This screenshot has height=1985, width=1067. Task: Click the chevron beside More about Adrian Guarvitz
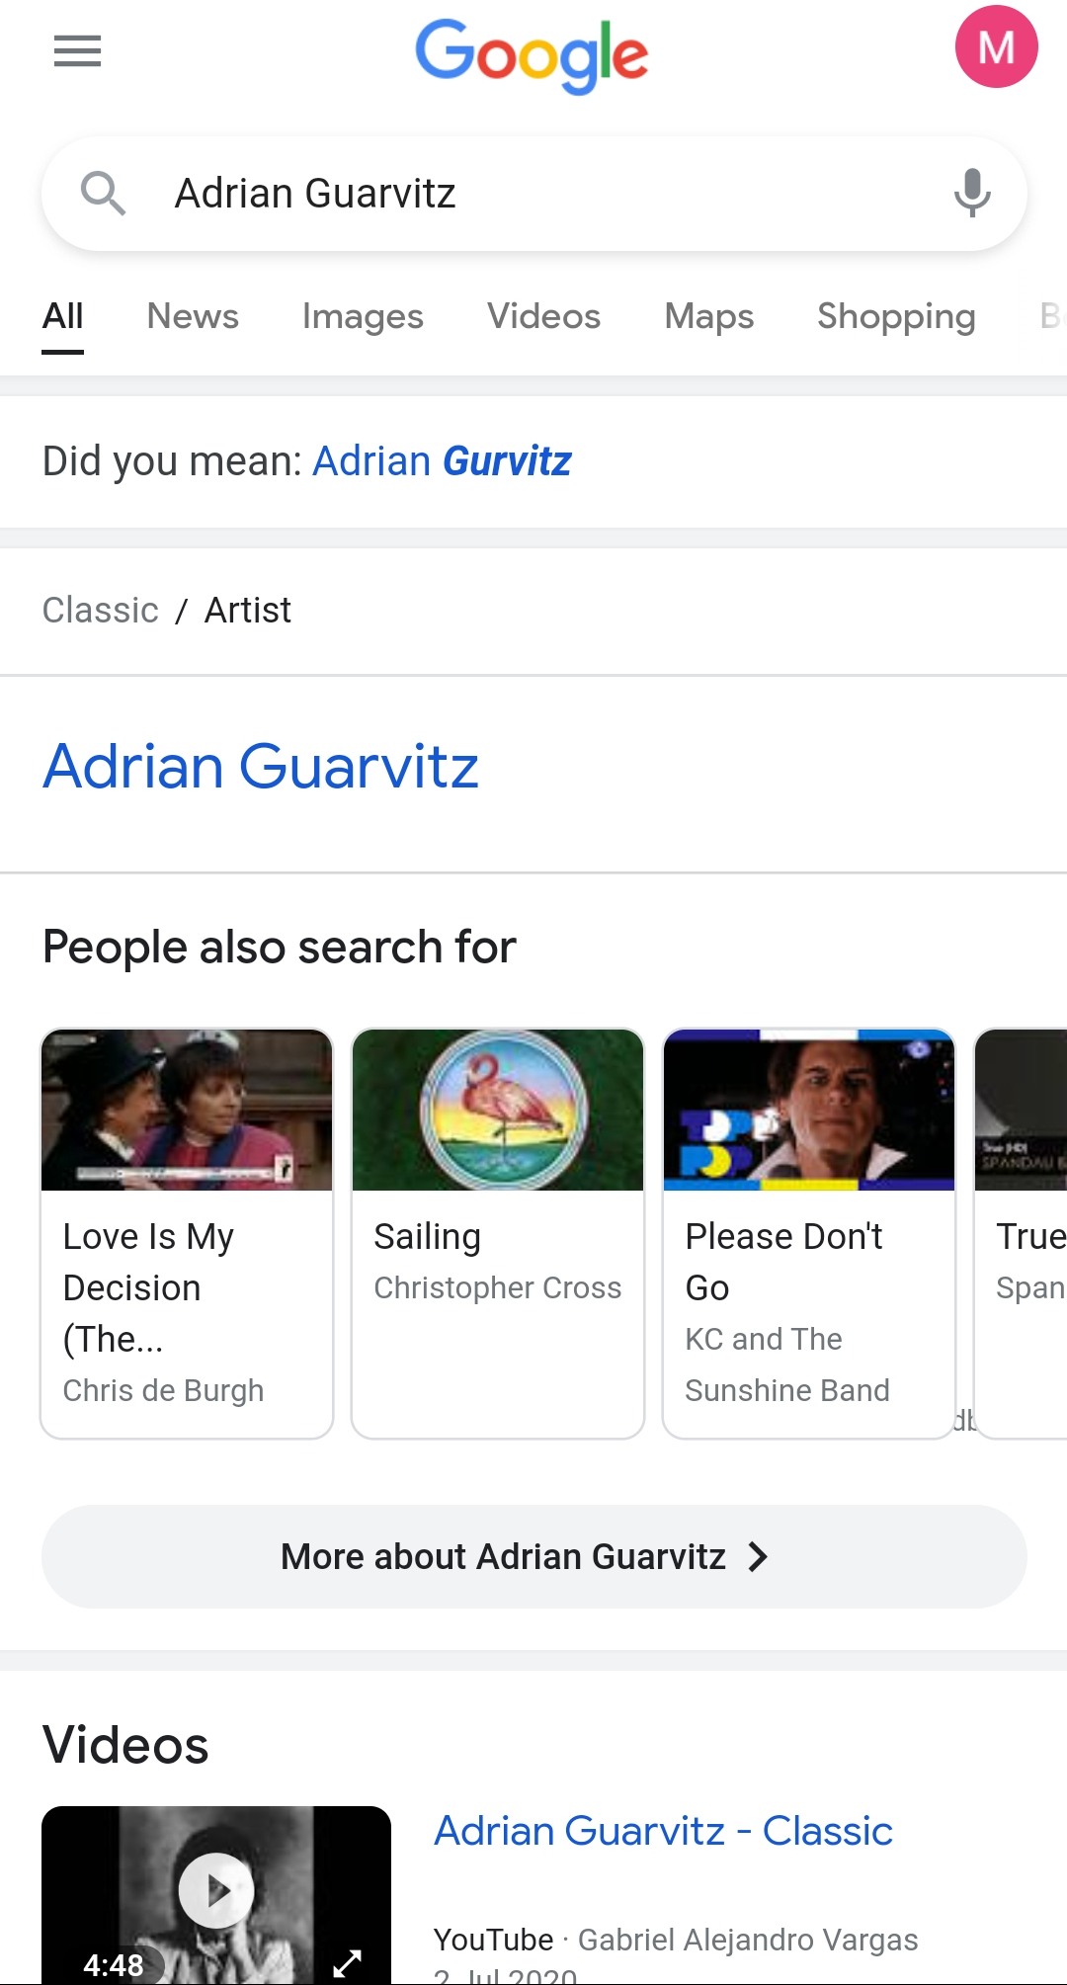(758, 1557)
